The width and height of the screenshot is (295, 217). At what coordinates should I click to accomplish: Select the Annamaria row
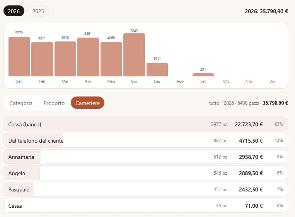tap(146, 157)
